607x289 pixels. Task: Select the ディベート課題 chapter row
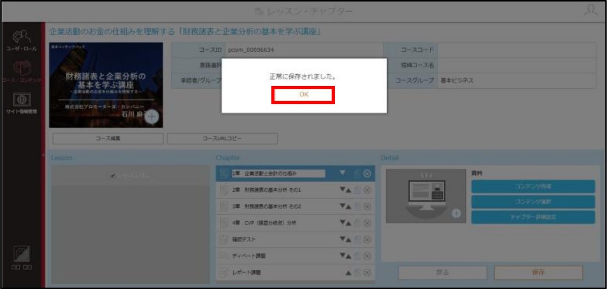coord(295,256)
